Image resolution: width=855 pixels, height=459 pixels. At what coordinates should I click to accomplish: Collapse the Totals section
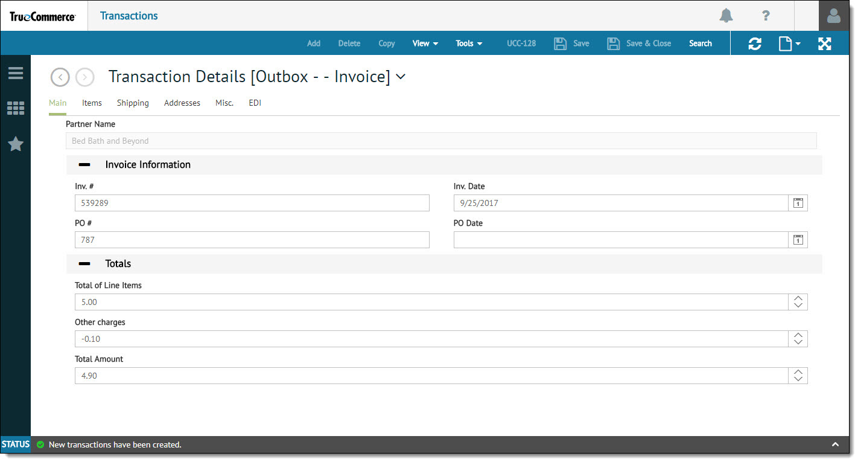pos(84,264)
